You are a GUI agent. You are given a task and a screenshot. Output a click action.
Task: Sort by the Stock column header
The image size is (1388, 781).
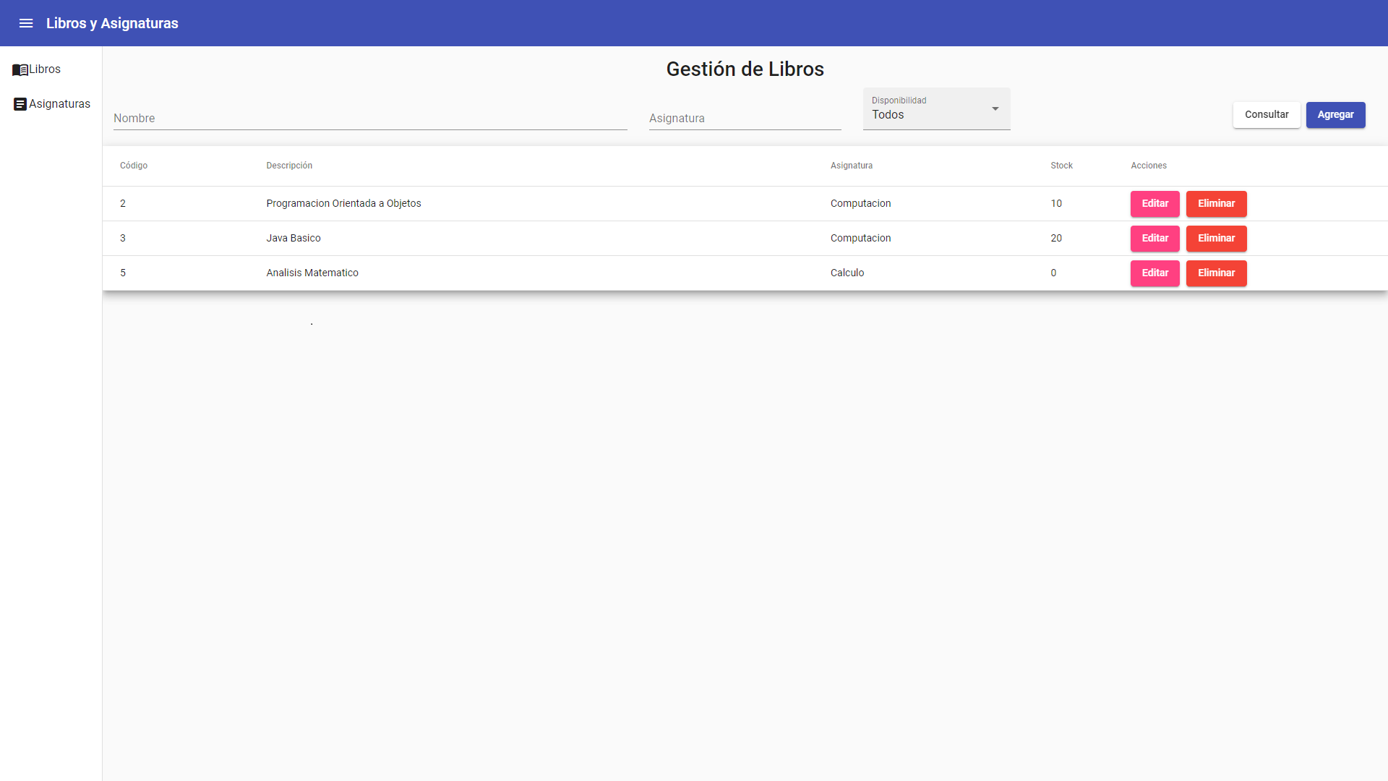click(x=1061, y=165)
